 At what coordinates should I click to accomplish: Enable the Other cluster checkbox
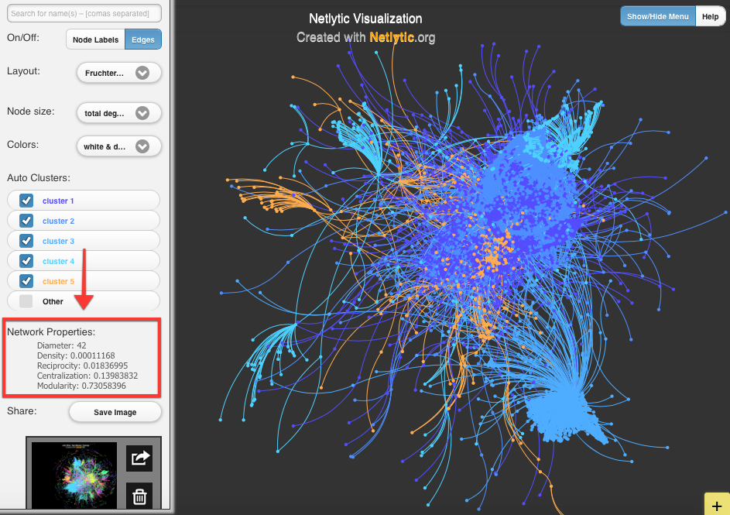point(26,301)
